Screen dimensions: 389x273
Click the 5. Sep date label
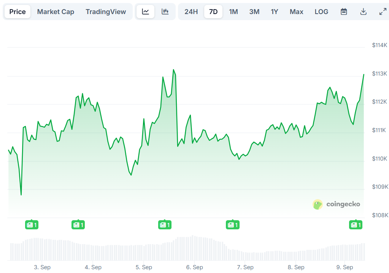[x=144, y=267]
